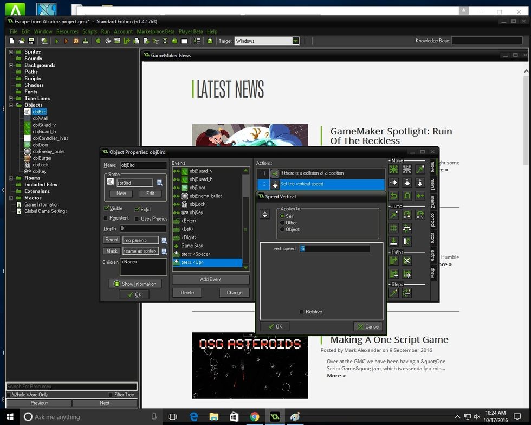The height and width of the screenshot is (425, 531).
Task: Open the Resources menu
Action: pyautogui.click(x=67, y=31)
